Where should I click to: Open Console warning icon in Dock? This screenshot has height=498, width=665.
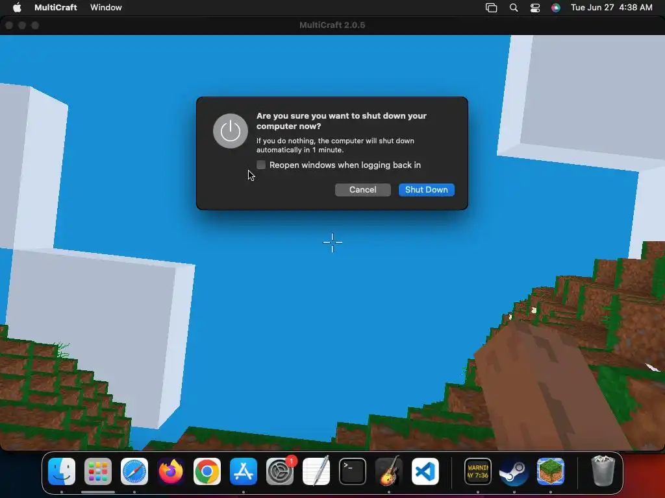click(x=478, y=471)
